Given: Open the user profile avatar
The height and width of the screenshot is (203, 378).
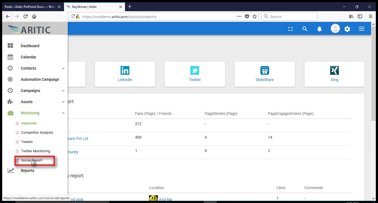Looking at the screenshot, I should (x=335, y=29).
